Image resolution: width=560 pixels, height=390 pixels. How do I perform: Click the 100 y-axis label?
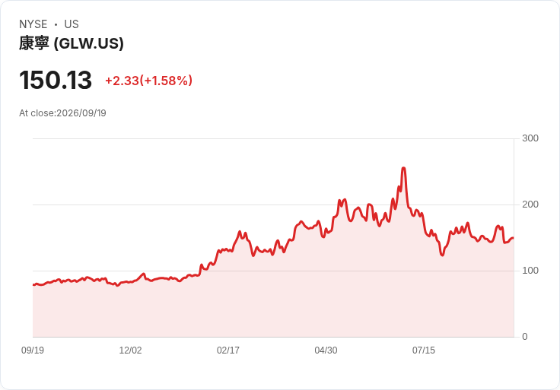click(530, 271)
